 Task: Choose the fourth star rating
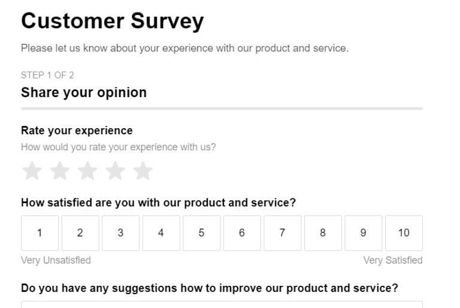[114, 171]
